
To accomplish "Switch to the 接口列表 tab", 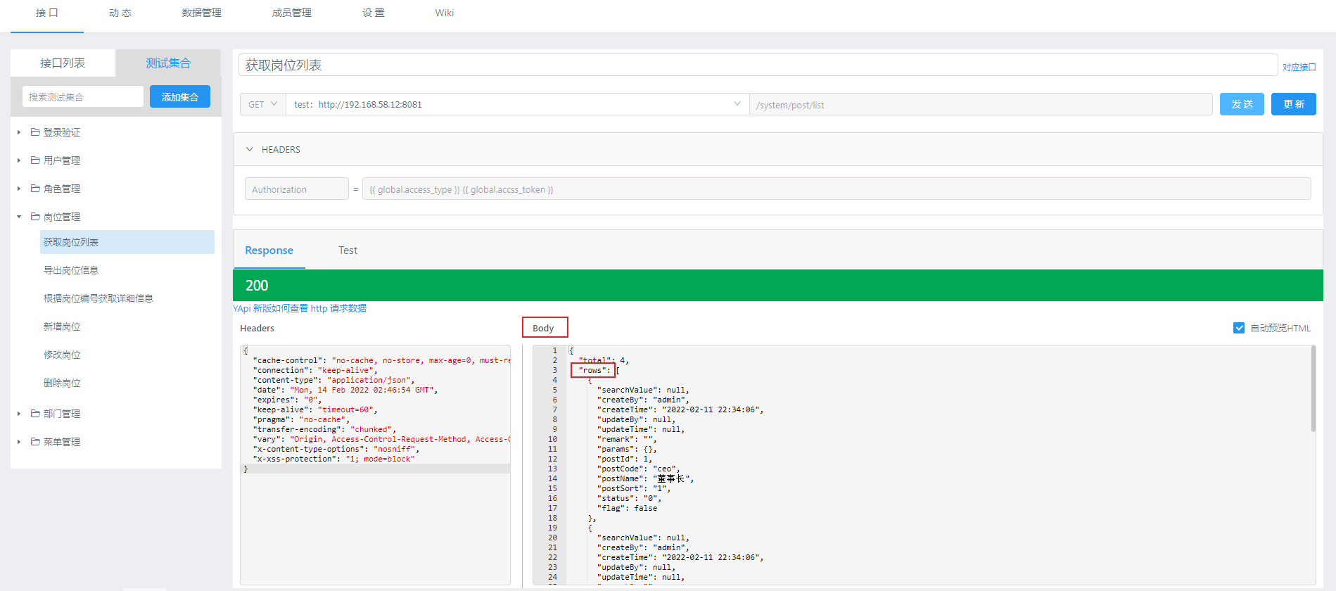I will point(63,63).
